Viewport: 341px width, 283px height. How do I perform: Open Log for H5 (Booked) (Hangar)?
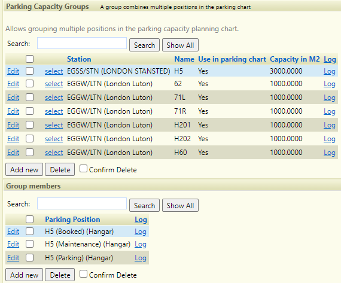click(140, 232)
